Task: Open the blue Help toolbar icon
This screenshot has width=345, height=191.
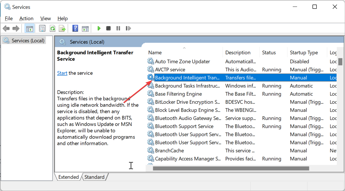Action: point(75,28)
